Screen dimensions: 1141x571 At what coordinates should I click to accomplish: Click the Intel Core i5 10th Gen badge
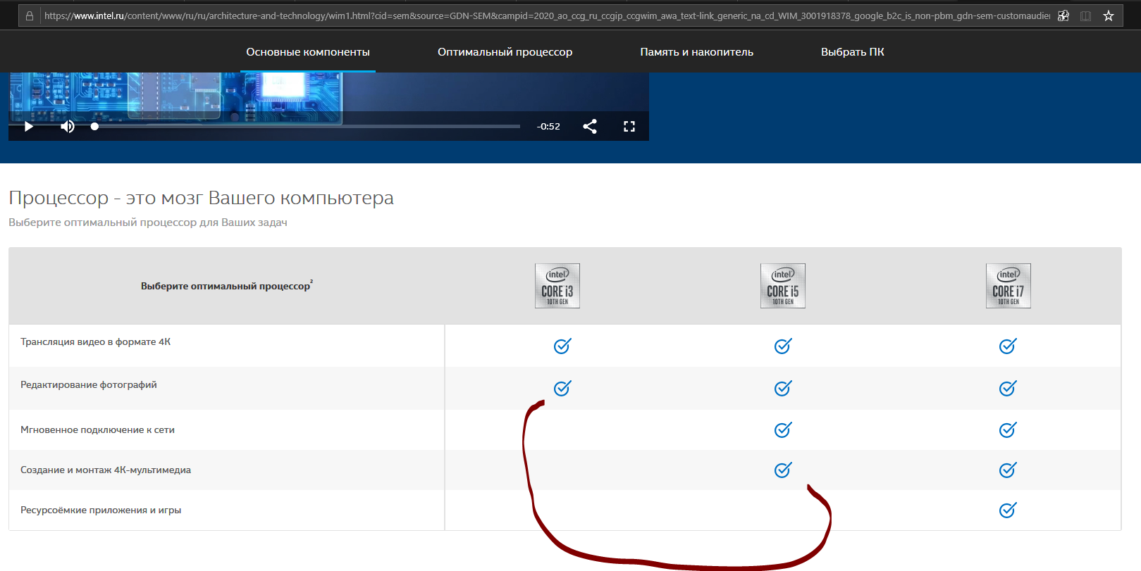[783, 286]
